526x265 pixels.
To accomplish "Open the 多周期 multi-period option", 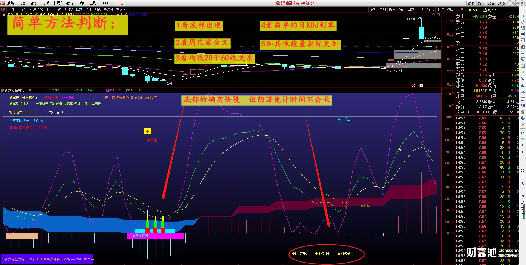I will (108, 9).
